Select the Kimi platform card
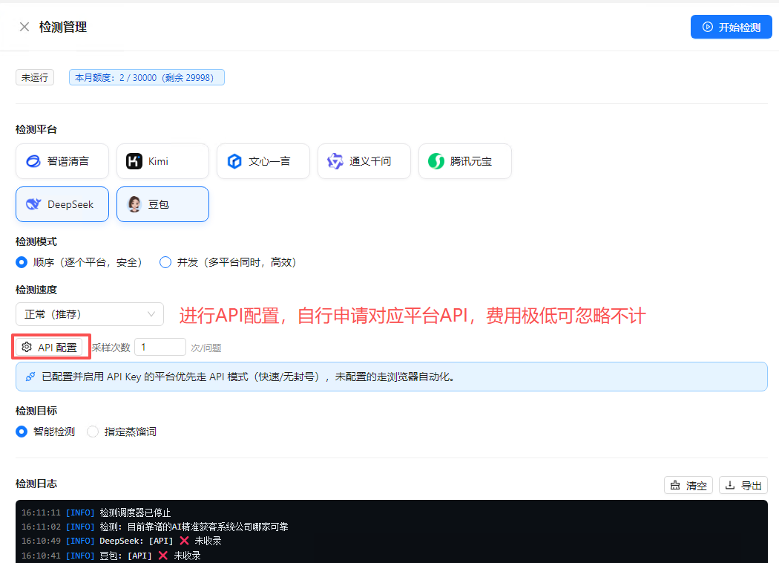The width and height of the screenshot is (779, 563). (162, 161)
